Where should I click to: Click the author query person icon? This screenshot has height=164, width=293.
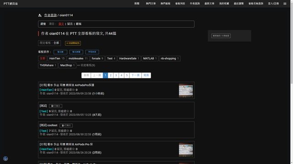point(40,15)
